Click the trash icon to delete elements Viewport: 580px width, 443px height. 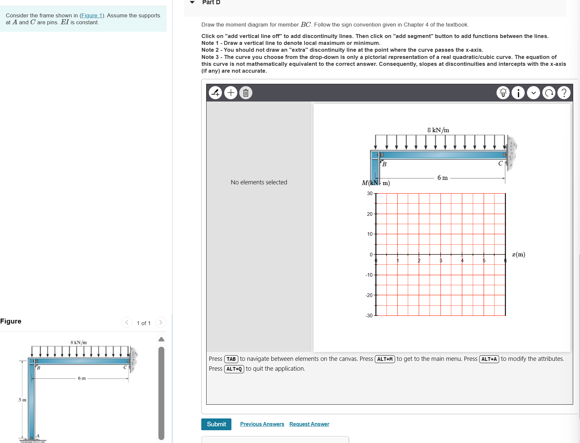pyautogui.click(x=245, y=93)
